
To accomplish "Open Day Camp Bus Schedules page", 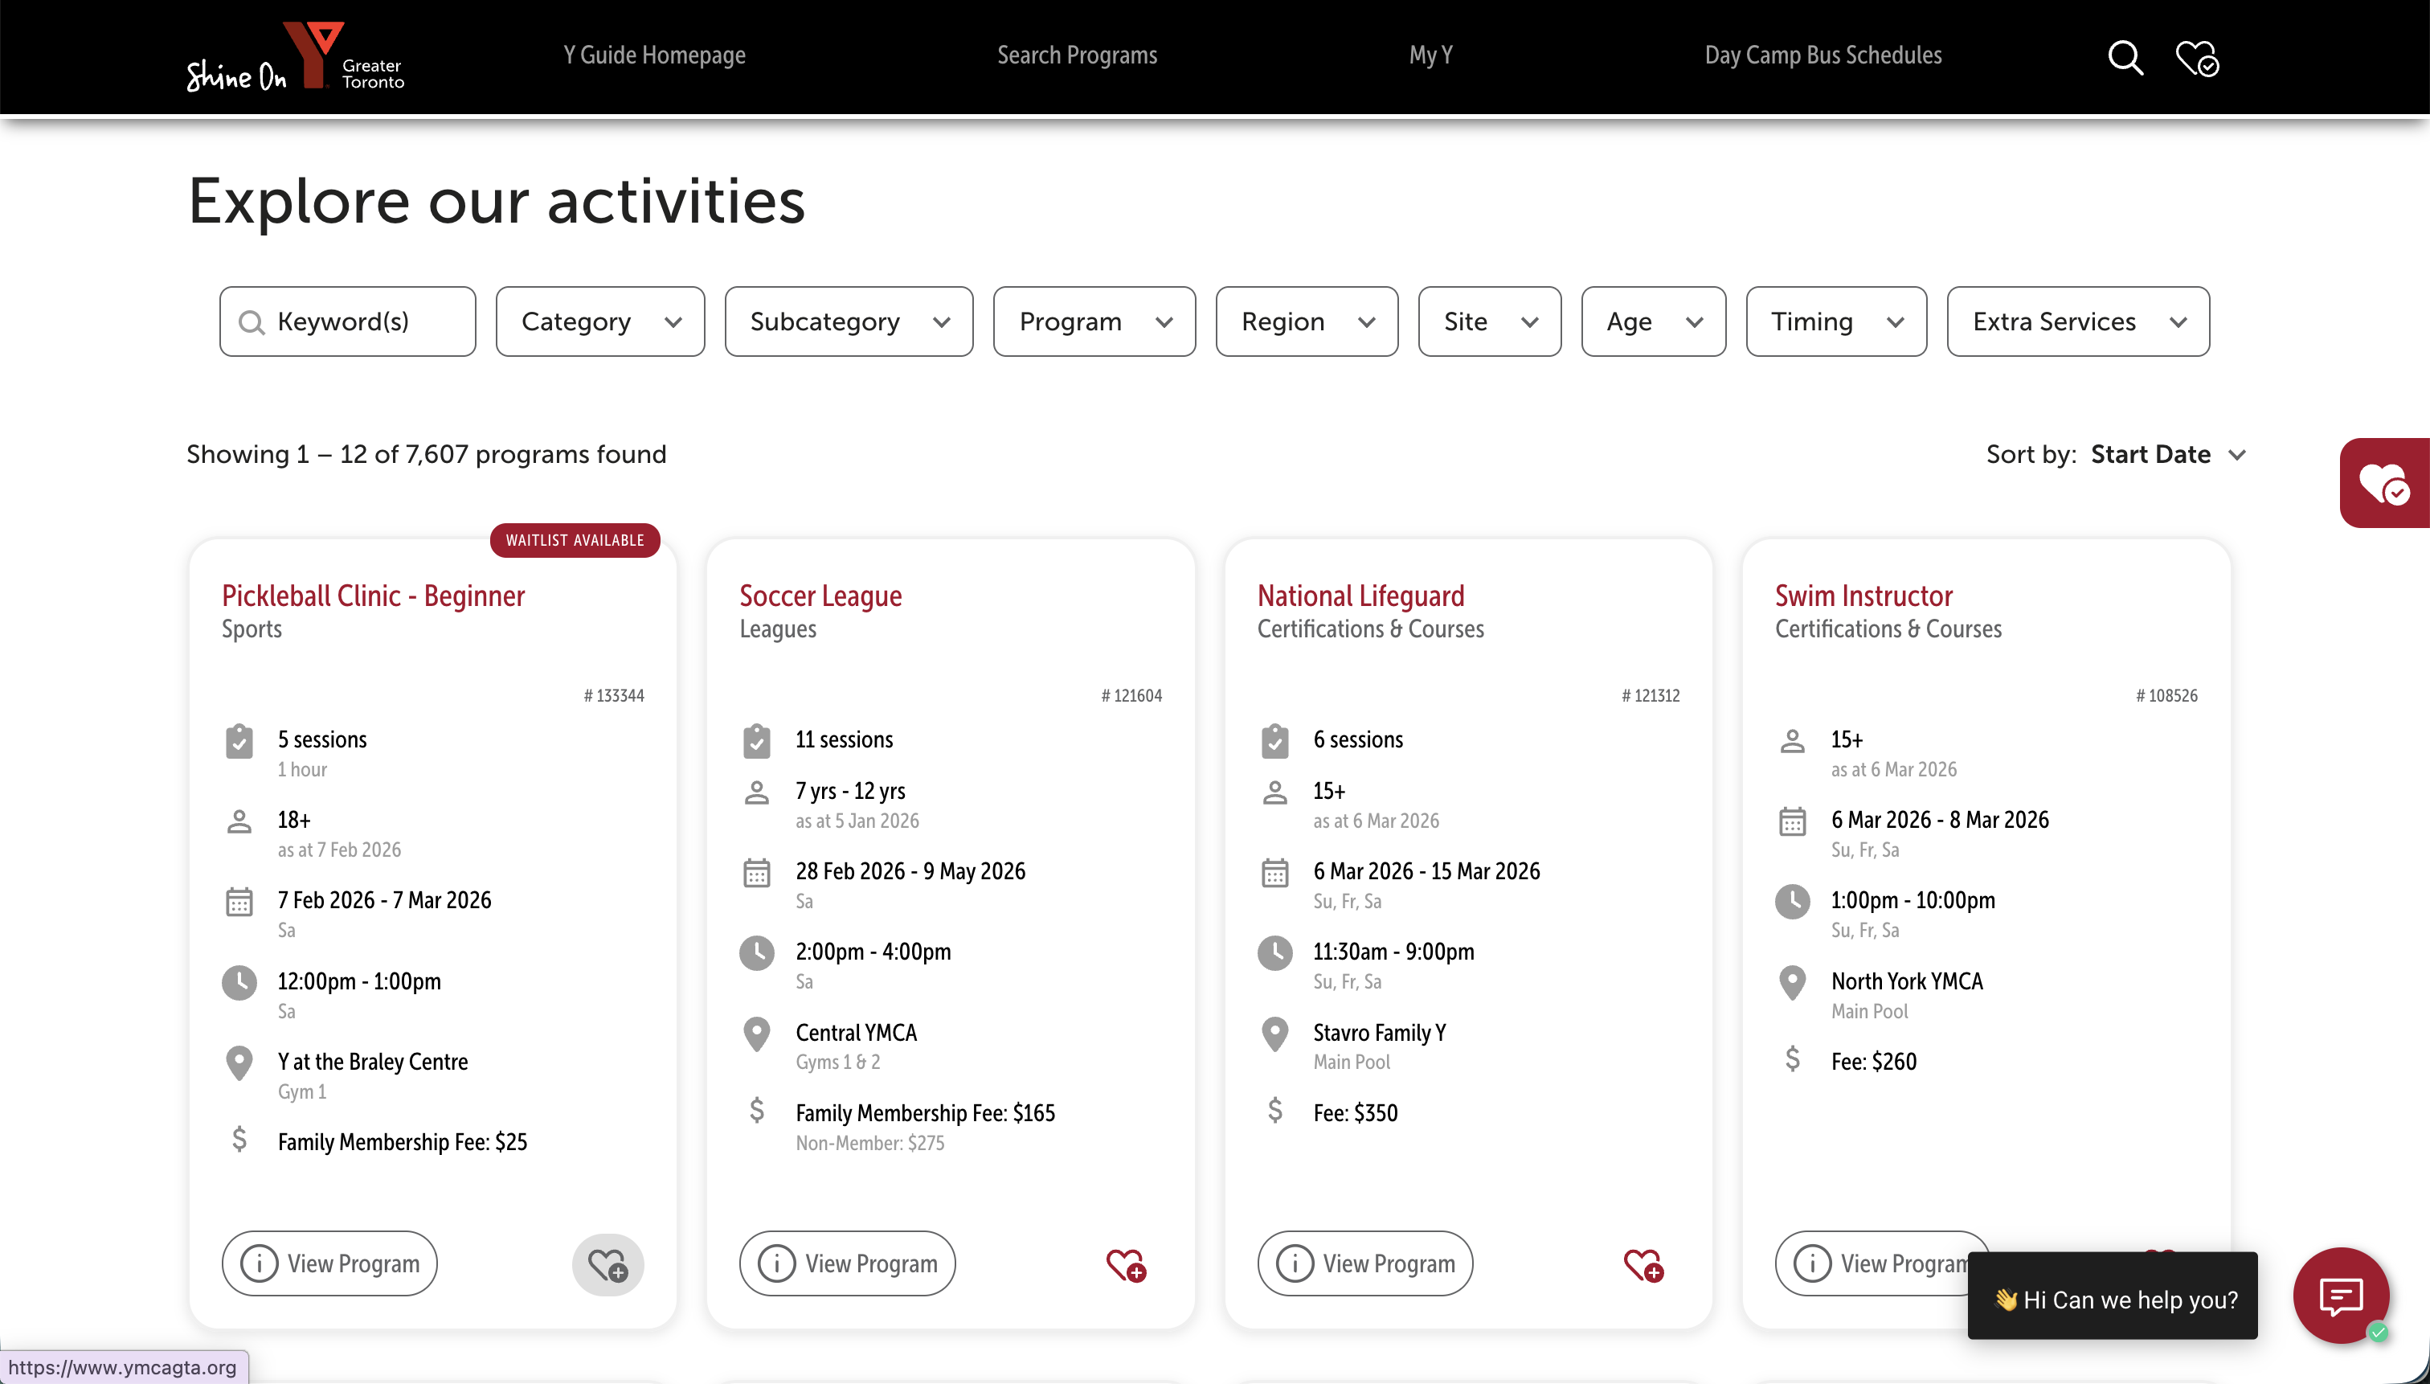I will pos(1822,55).
